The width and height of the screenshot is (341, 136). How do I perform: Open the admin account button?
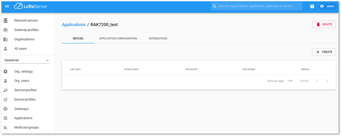click(328, 6)
